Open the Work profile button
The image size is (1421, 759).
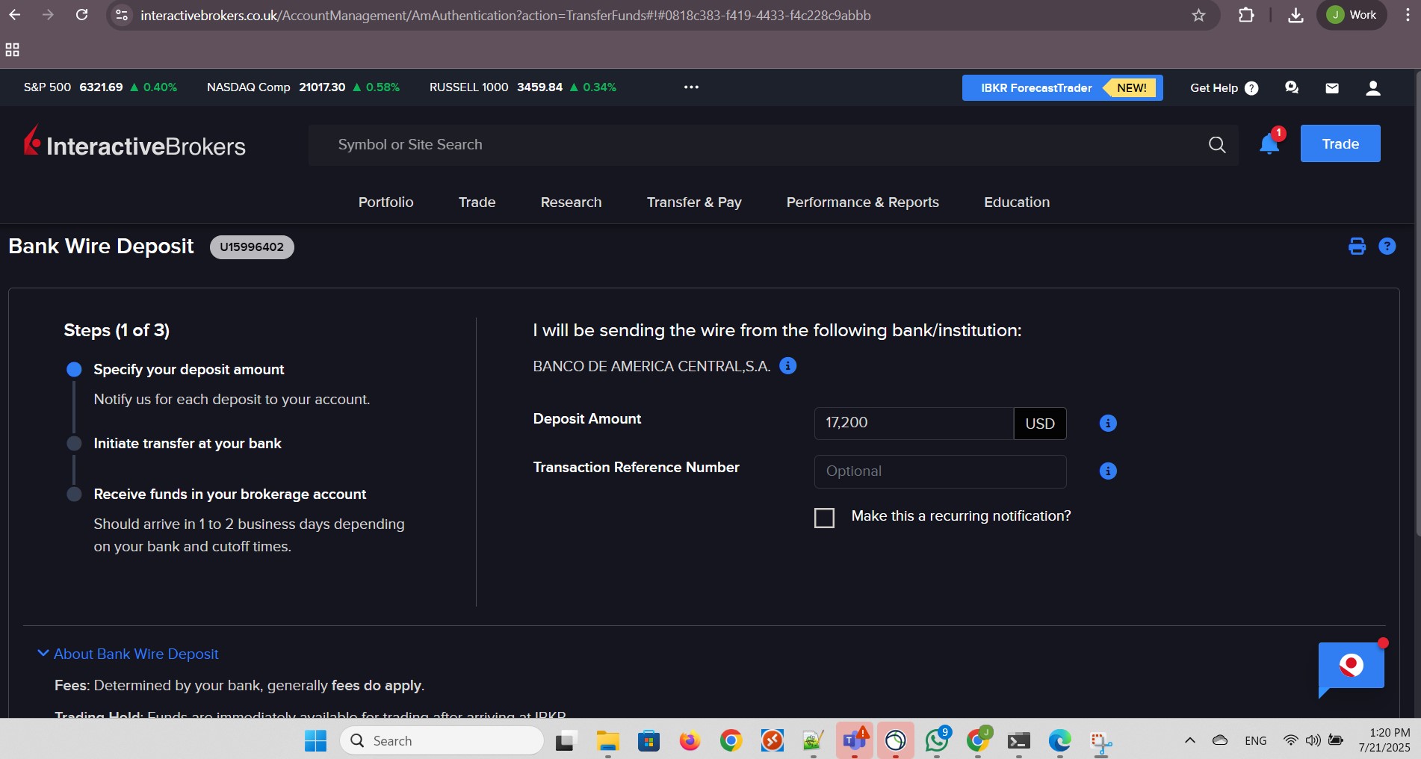pyautogui.click(x=1352, y=15)
